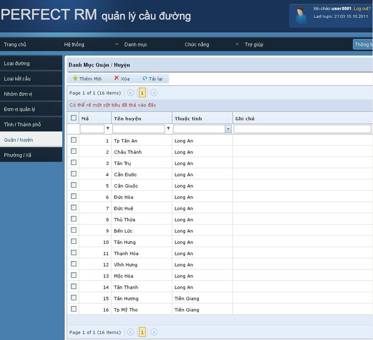373x340 pixels.
Task: Click Tiền Giang in the Tp Mỹ Tho row
Action: coord(187,310)
